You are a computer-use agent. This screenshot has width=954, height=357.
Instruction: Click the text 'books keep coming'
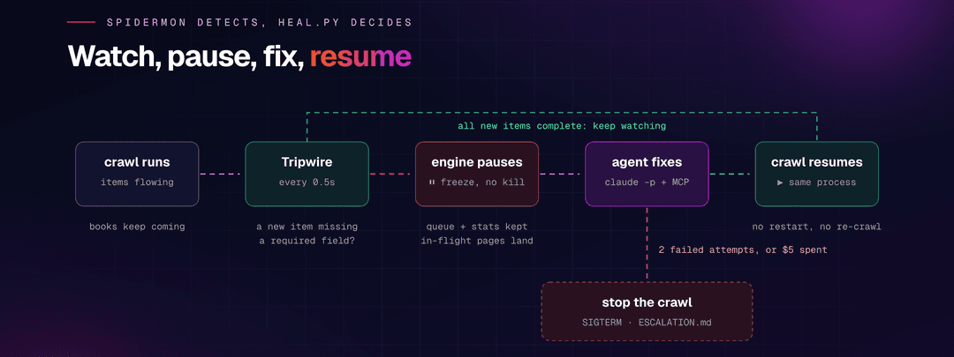click(137, 227)
